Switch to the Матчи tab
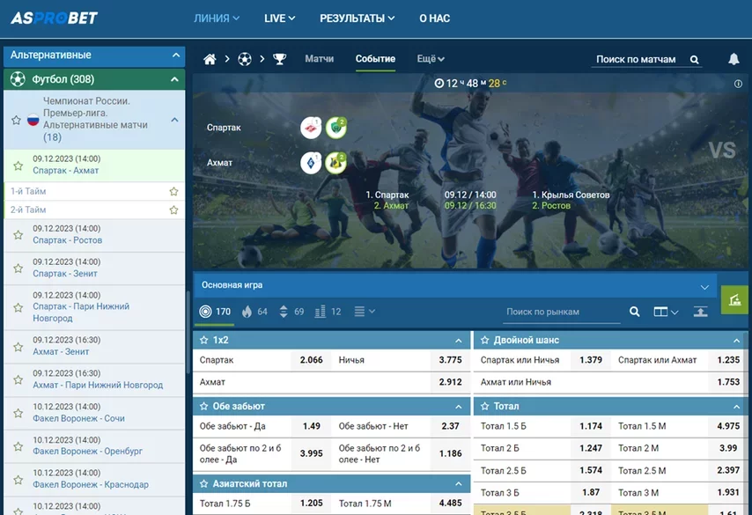 pos(320,59)
